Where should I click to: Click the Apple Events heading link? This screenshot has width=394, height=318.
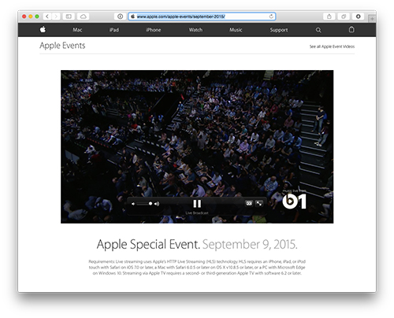pos(62,46)
